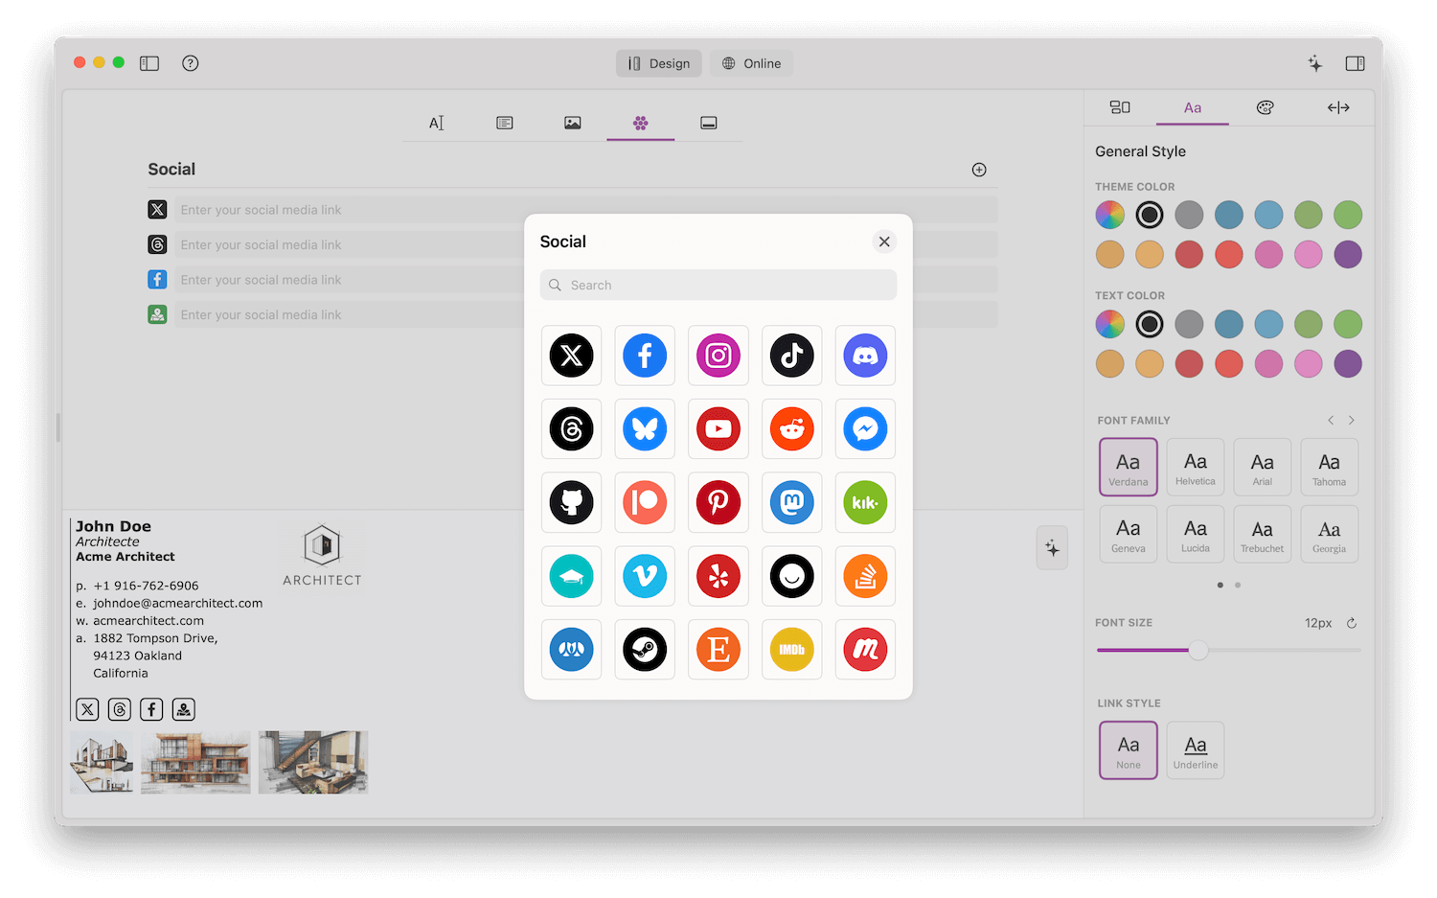Open the images editor tab
Screen dimensions: 1437x898
(573, 123)
